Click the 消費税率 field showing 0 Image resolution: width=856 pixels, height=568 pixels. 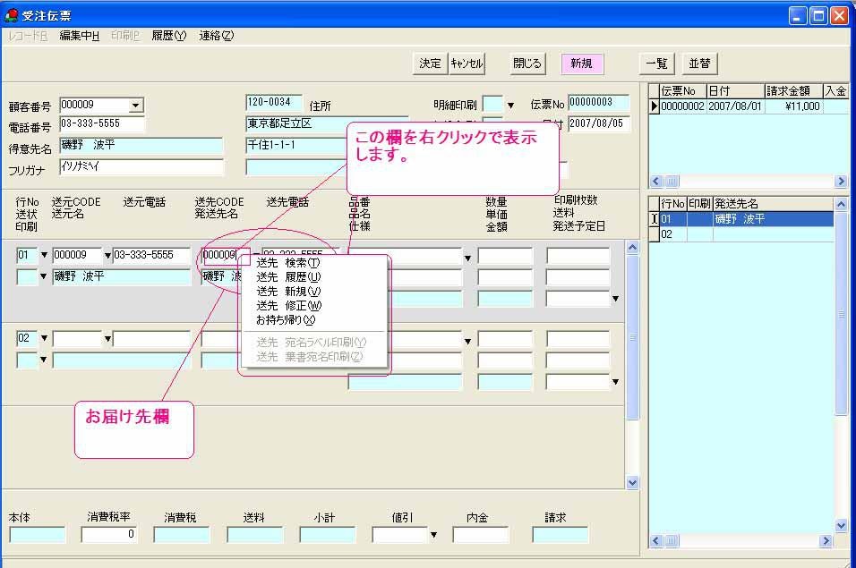(x=108, y=535)
